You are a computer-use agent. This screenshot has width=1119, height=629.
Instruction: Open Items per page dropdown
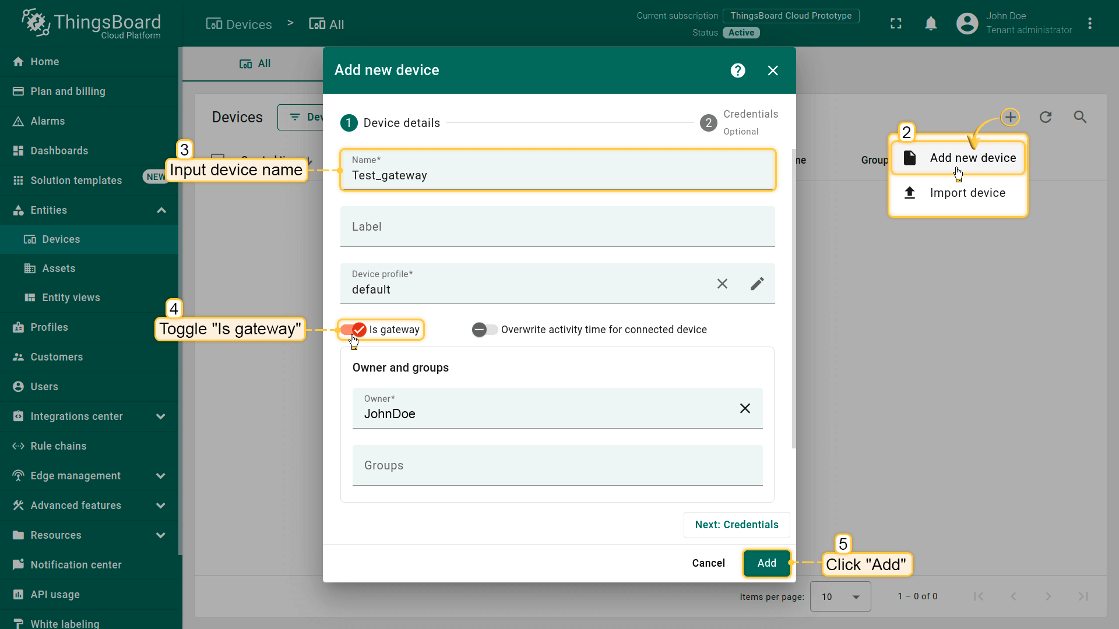(x=840, y=596)
